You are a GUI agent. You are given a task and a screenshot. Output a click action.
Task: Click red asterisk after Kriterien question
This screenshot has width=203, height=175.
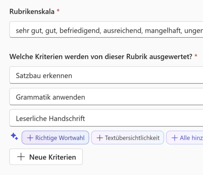tap(196, 57)
